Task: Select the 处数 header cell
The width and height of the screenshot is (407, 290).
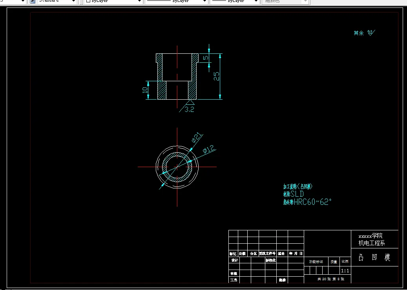Action: 243,254
